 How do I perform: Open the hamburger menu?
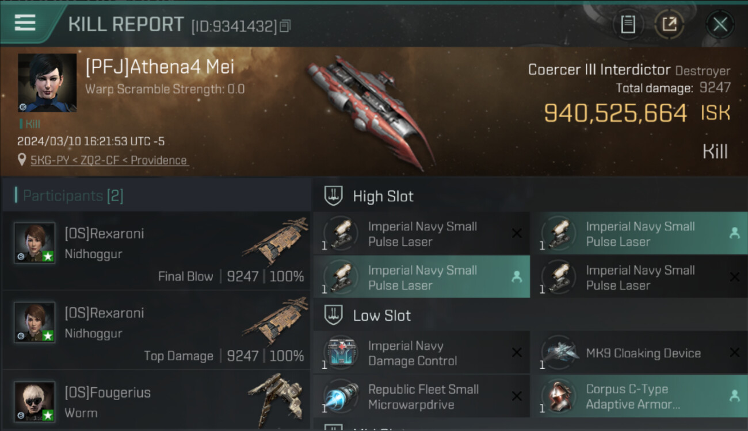(25, 23)
